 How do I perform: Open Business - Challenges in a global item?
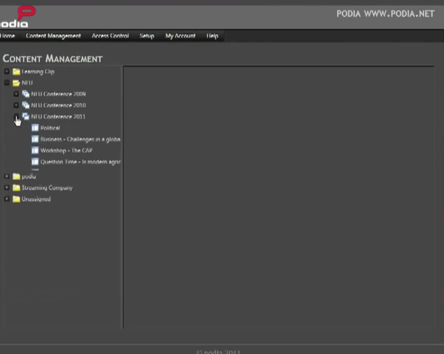[x=80, y=139]
